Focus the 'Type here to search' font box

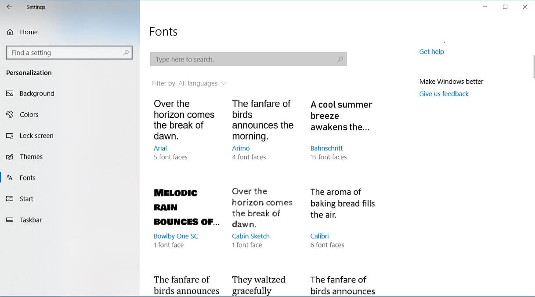click(249, 59)
